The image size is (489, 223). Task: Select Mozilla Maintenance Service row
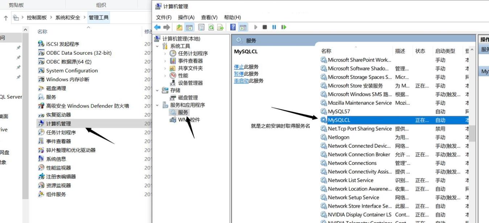click(x=394, y=103)
